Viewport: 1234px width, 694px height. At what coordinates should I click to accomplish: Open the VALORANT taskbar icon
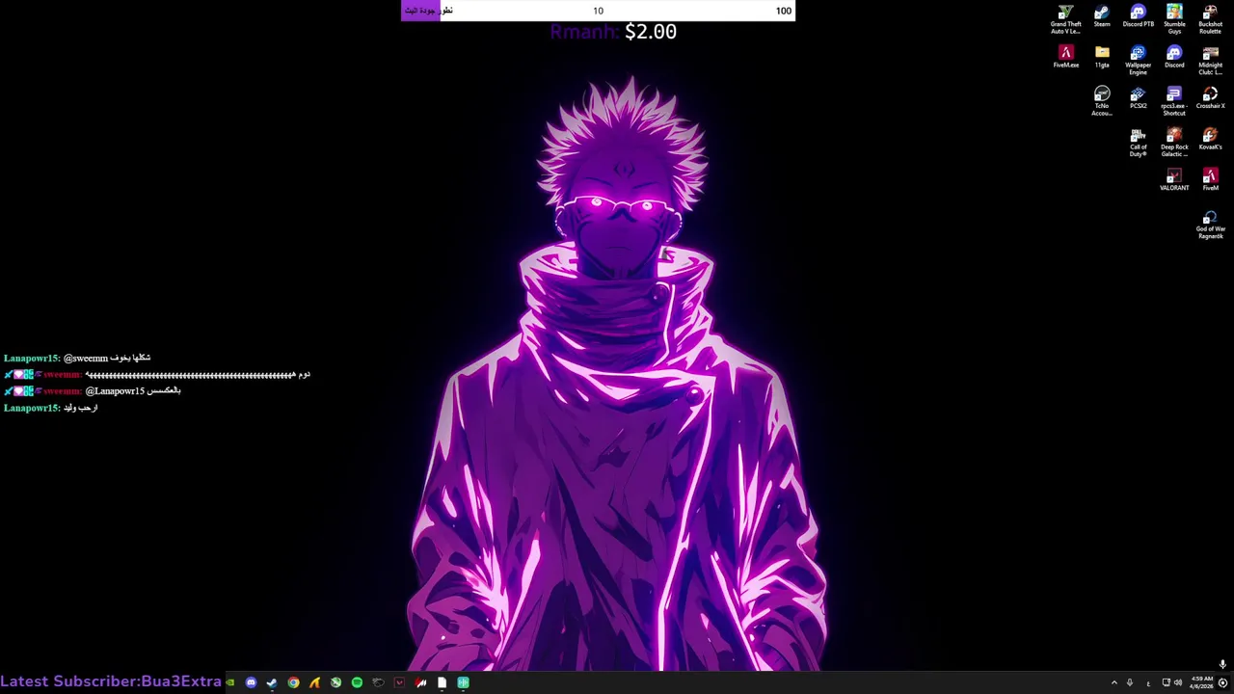coord(399,682)
